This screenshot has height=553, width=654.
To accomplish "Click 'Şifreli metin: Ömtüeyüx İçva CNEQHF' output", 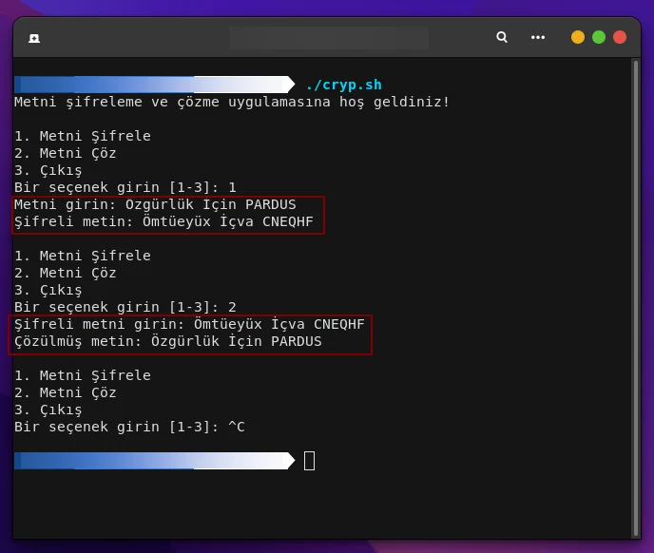I will pos(163,221).
